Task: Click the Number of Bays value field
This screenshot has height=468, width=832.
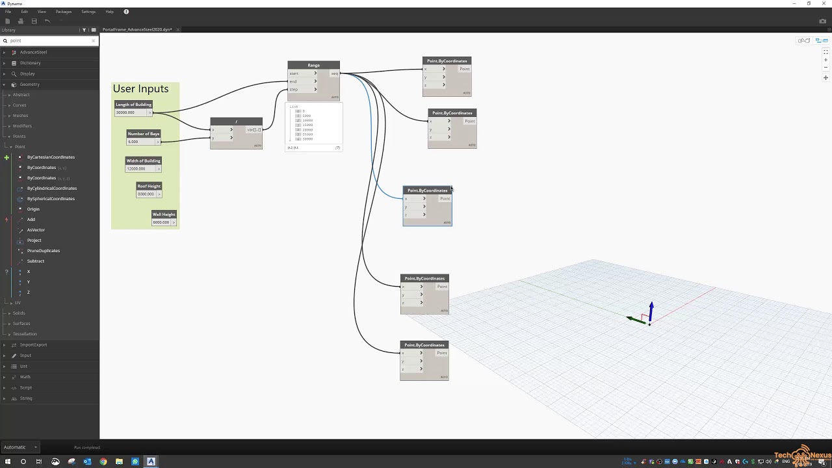Action: 141,142
